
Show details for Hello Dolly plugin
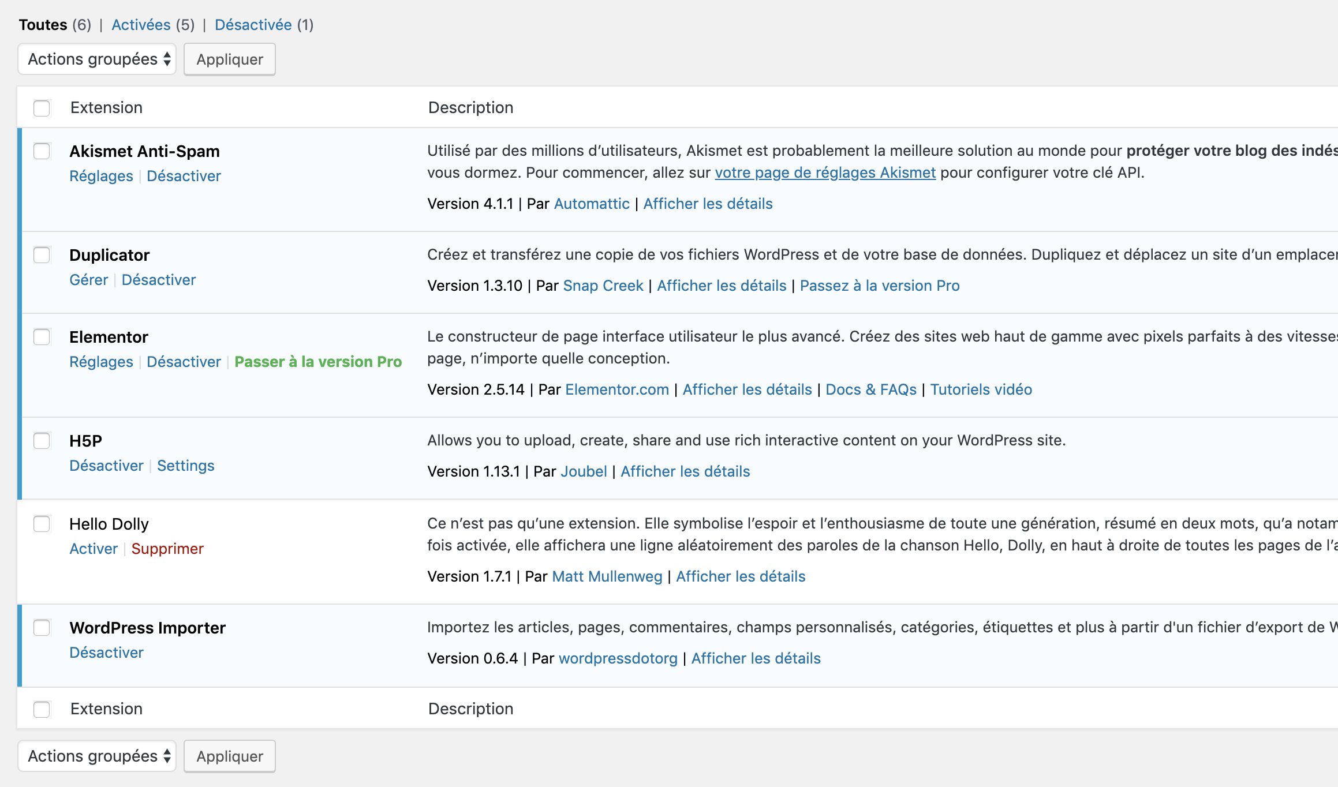pos(741,576)
